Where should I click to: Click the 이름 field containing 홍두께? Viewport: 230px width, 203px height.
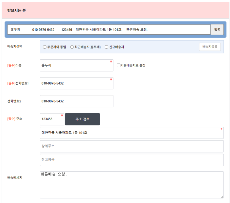coord(76,65)
